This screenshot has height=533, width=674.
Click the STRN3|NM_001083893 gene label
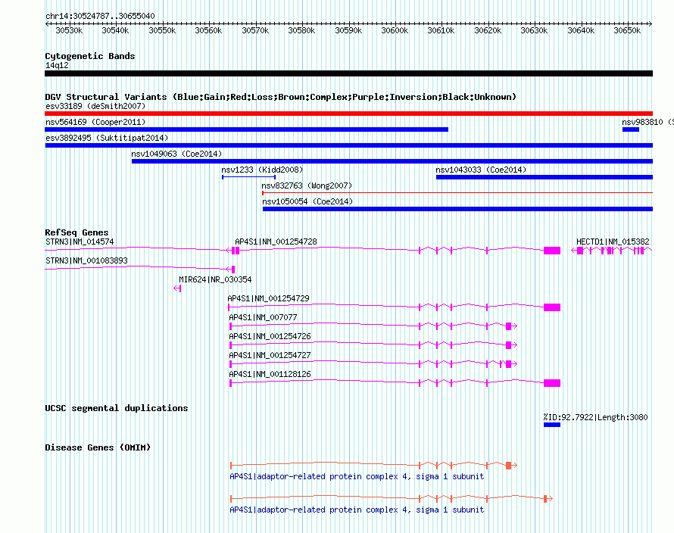pyautogui.click(x=87, y=260)
